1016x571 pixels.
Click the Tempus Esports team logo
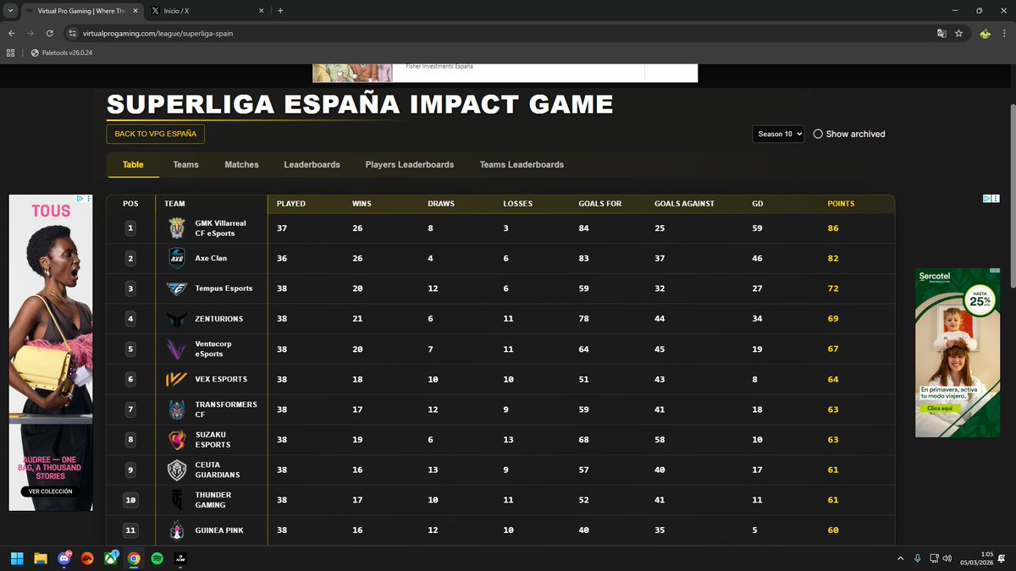click(178, 288)
